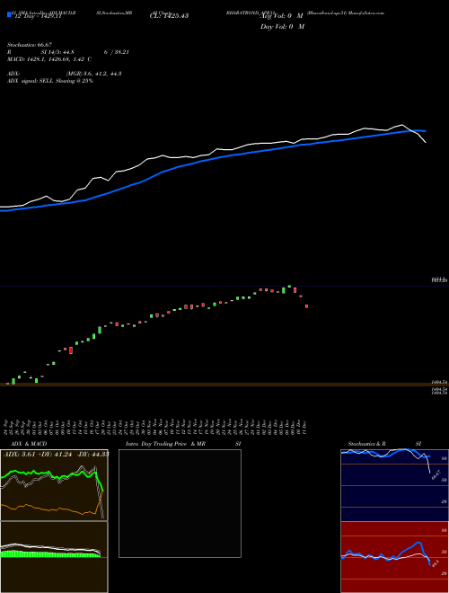
Task: Click the 'Avg Vol: 0 M' text
Action: 282,16
